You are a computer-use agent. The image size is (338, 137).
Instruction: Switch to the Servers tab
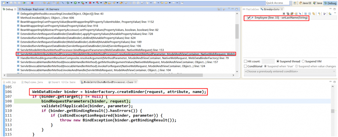[x=52, y=9]
